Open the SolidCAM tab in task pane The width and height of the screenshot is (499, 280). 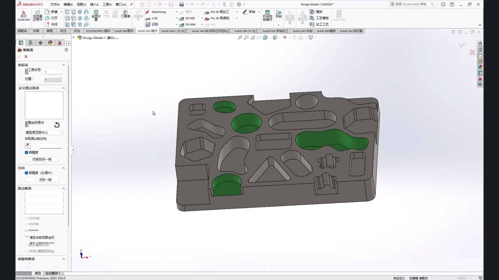click(x=480, y=79)
